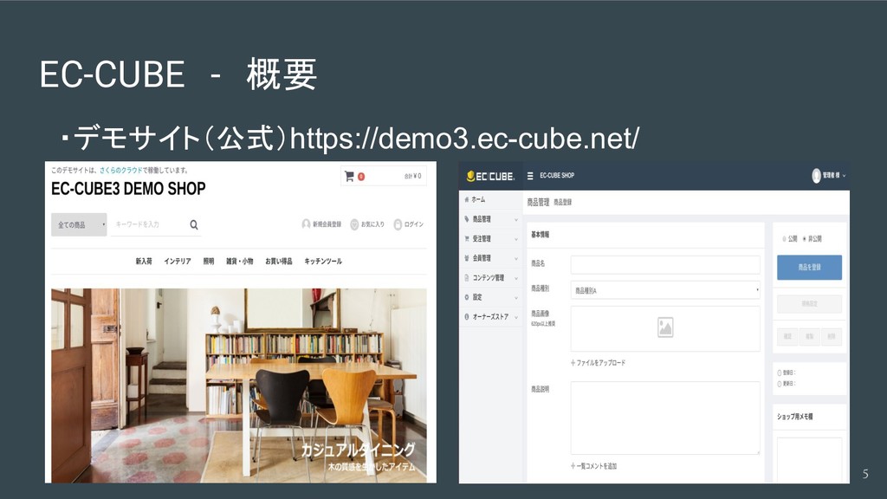
Task: Select the 非公開 radio button
Action: (x=805, y=239)
